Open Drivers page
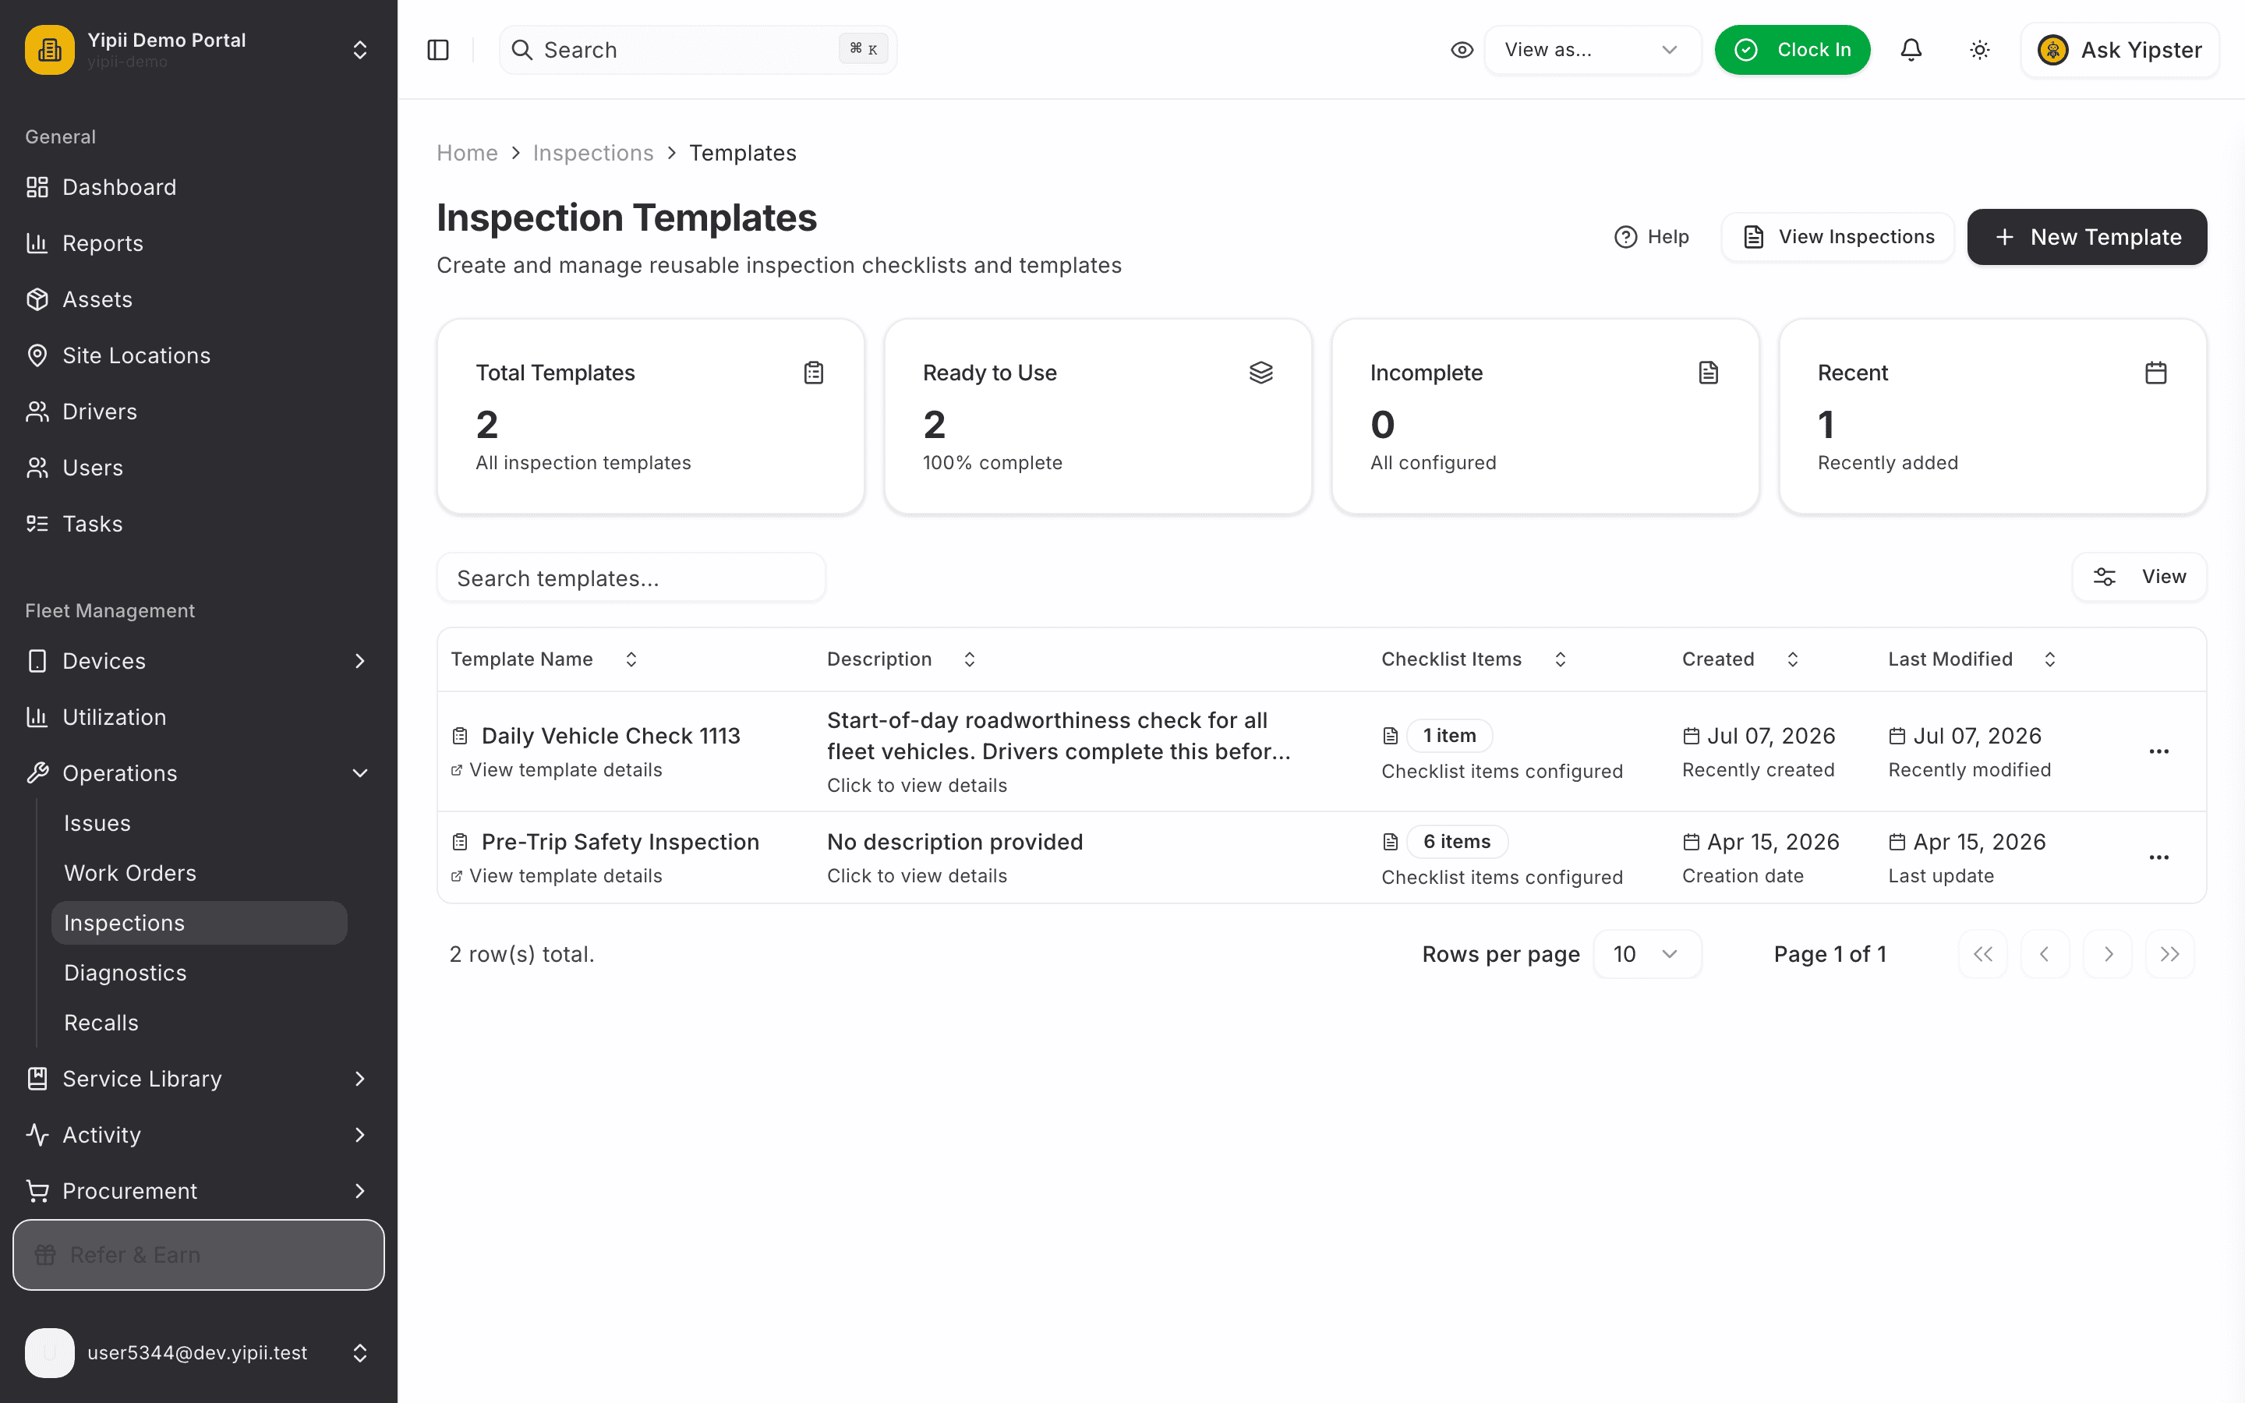This screenshot has height=1403, width=2245. point(199,412)
